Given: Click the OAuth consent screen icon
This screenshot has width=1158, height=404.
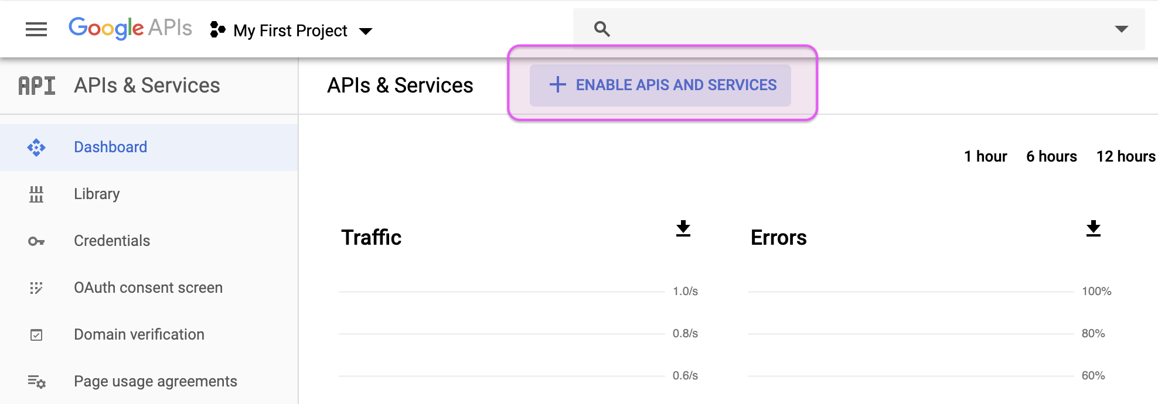Looking at the screenshot, I should (36, 288).
